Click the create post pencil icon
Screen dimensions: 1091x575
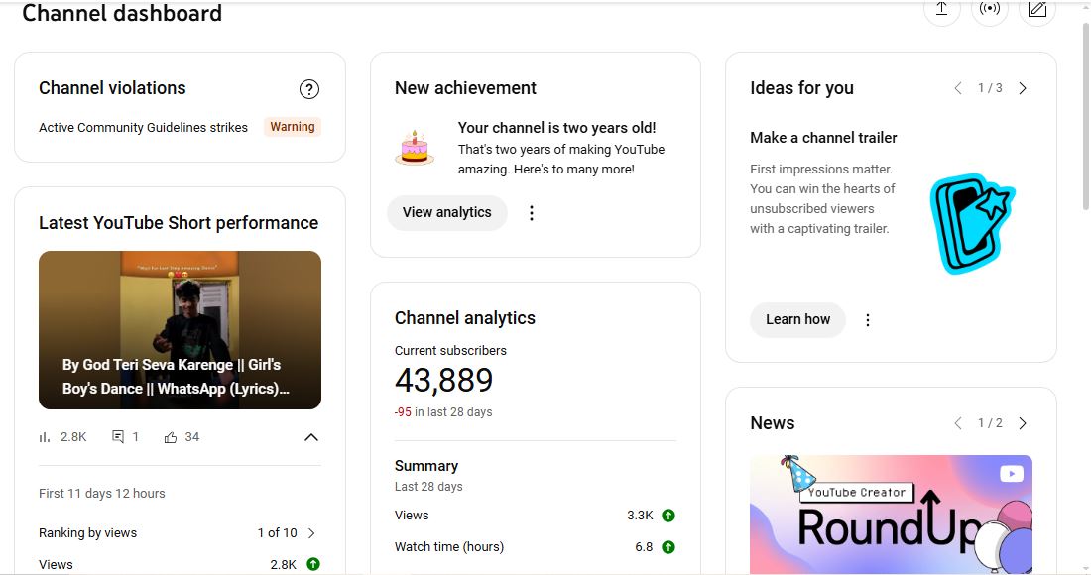click(1036, 10)
